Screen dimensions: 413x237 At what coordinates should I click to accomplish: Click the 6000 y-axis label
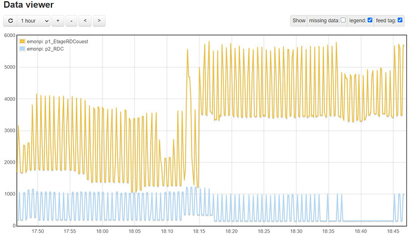tap(10, 35)
